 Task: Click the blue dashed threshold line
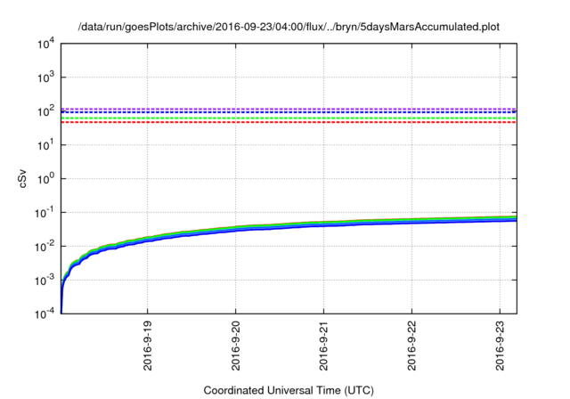point(289,112)
